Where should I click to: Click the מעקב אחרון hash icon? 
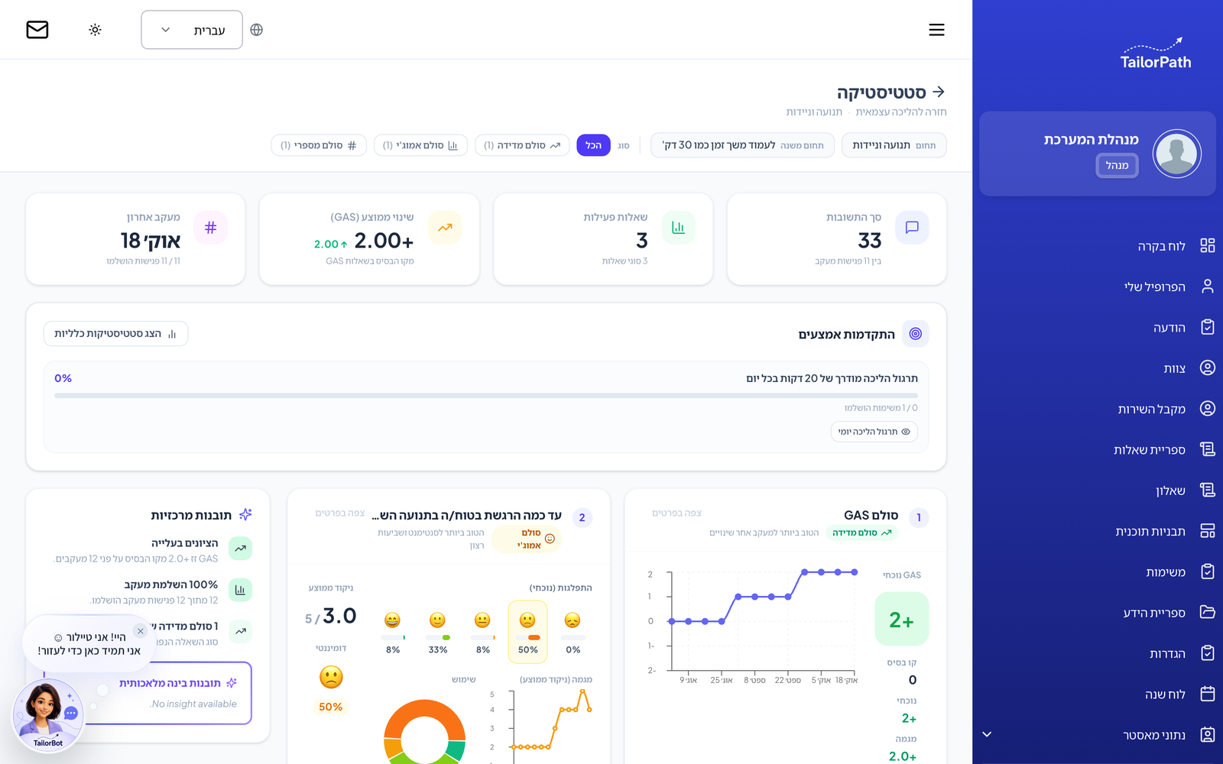211,228
